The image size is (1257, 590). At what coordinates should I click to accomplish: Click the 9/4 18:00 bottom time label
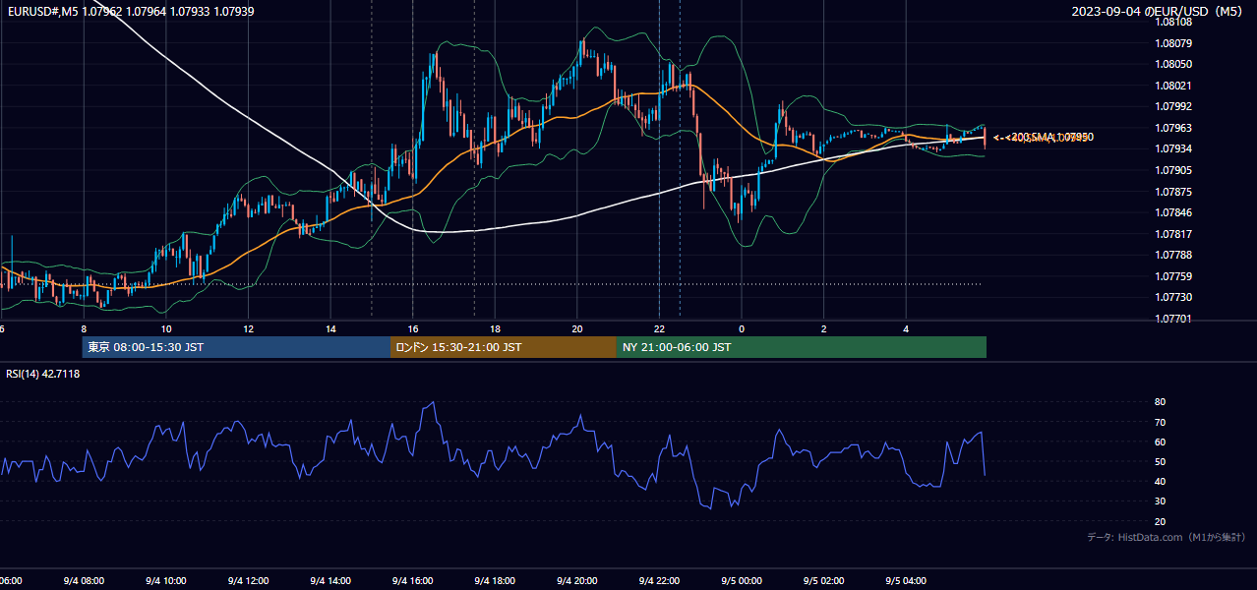coord(495,581)
